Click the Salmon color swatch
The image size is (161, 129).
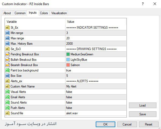[x=68, y=65]
